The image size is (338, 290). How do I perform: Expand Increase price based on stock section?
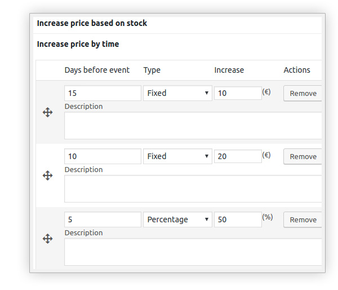(92, 24)
